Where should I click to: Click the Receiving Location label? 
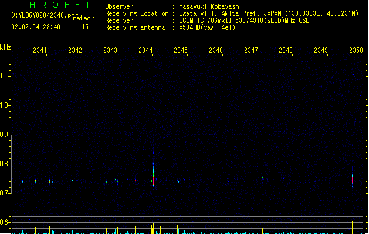[137, 13]
